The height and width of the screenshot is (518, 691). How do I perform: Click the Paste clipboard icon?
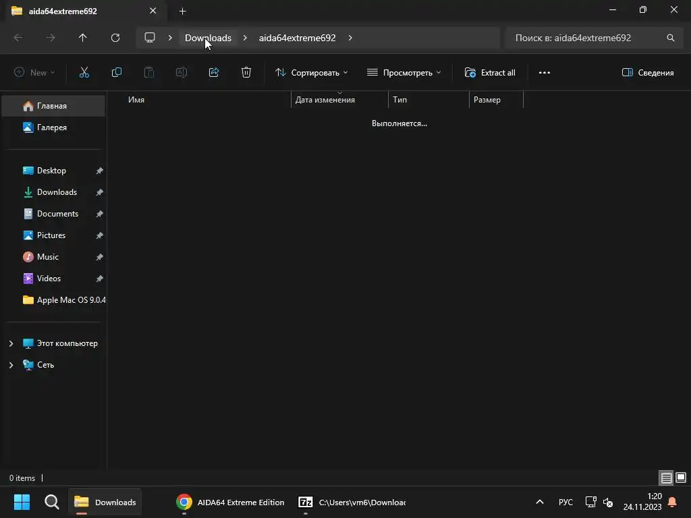[149, 72]
